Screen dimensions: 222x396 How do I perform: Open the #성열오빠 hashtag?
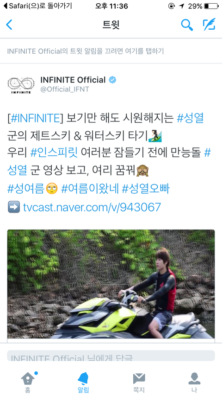coord(146,189)
